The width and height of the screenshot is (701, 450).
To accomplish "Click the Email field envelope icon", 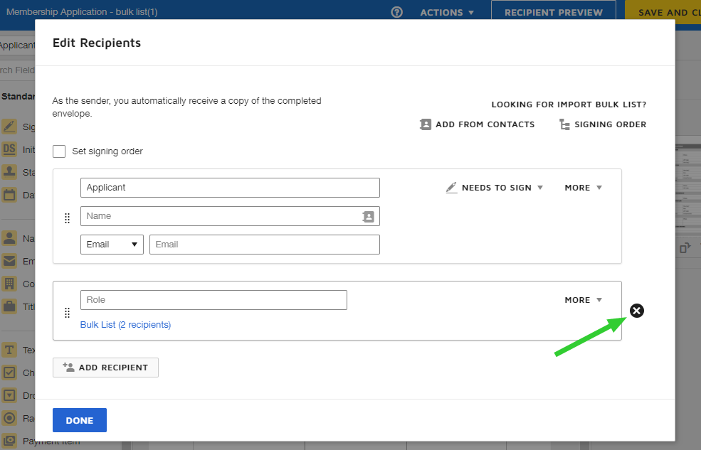I will (9, 261).
